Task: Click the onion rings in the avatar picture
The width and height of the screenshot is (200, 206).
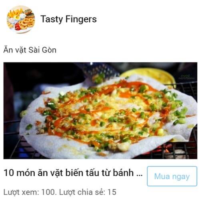Action: [x=26, y=23]
